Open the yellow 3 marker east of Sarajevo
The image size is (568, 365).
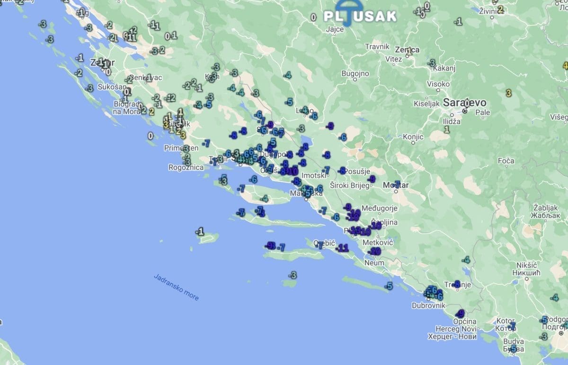[508, 93]
